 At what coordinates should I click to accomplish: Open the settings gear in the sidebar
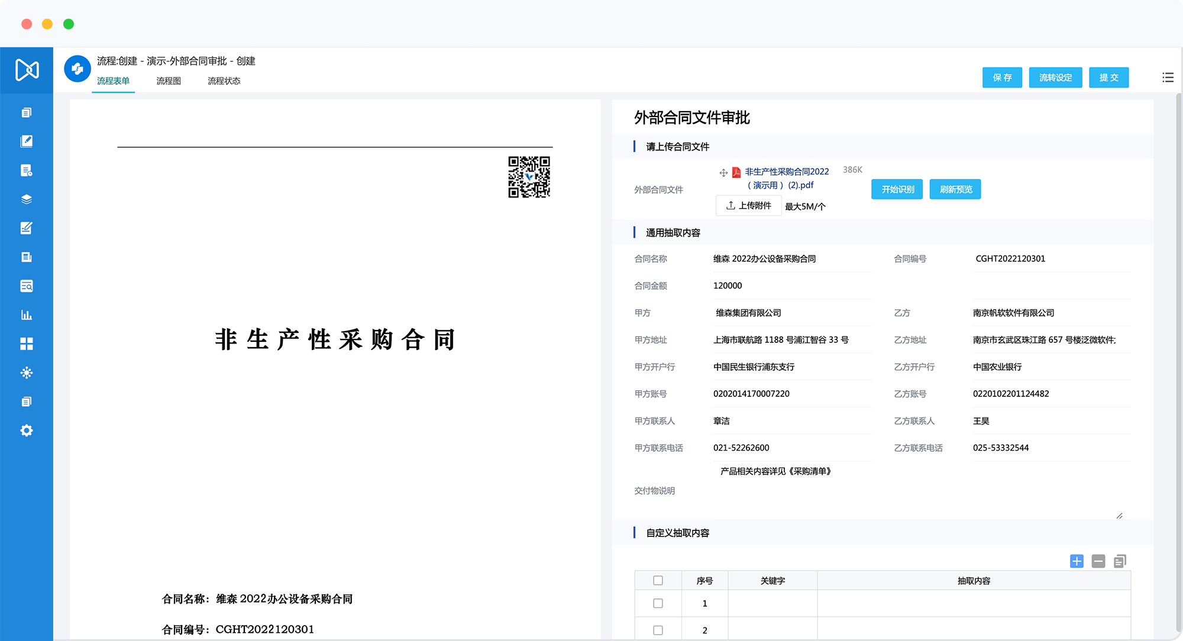point(27,430)
